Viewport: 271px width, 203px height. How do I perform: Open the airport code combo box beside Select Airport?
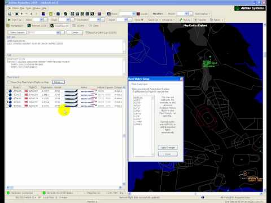pos(43,33)
